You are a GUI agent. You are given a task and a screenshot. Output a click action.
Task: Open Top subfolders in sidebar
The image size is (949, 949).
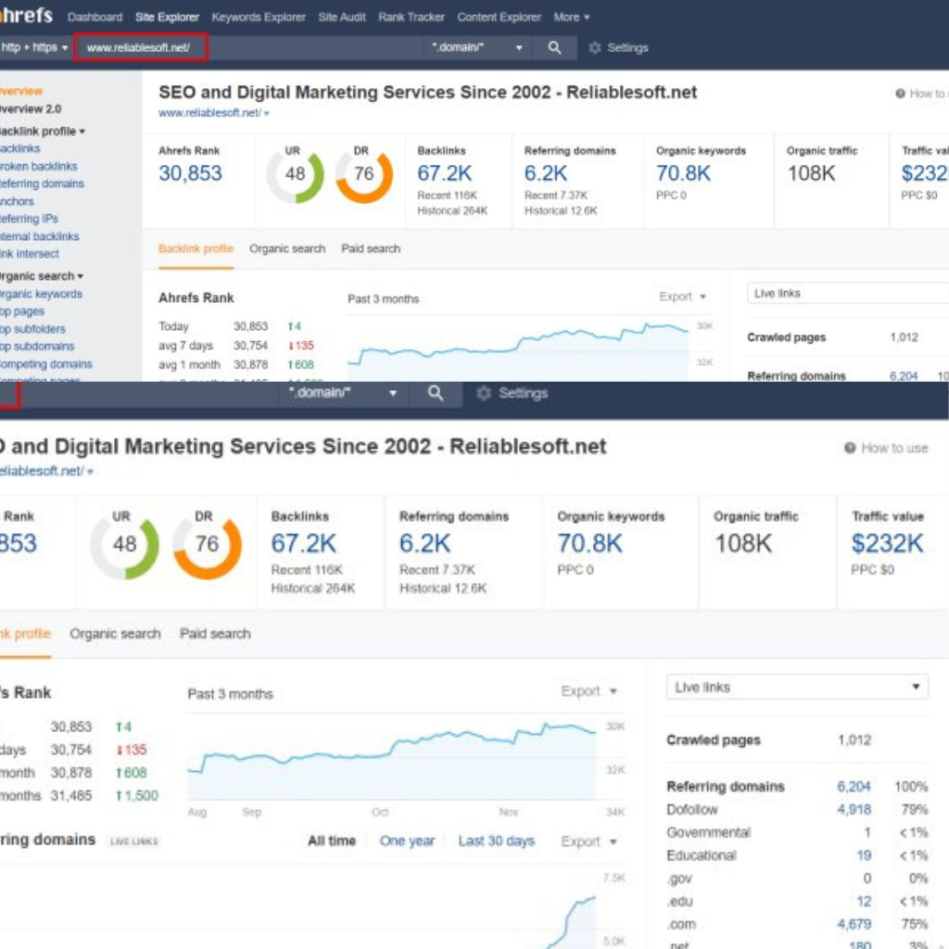[32, 329]
